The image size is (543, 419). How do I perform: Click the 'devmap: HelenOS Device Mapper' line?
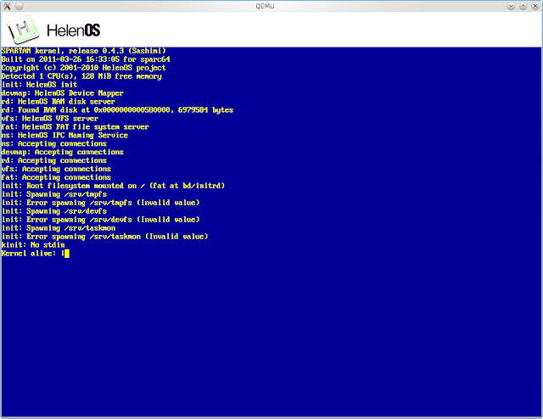pyautogui.click(x=62, y=93)
